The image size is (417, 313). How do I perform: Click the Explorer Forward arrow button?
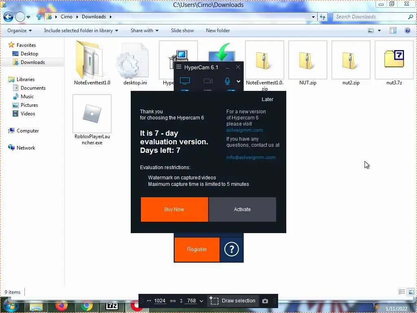(20, 17)
